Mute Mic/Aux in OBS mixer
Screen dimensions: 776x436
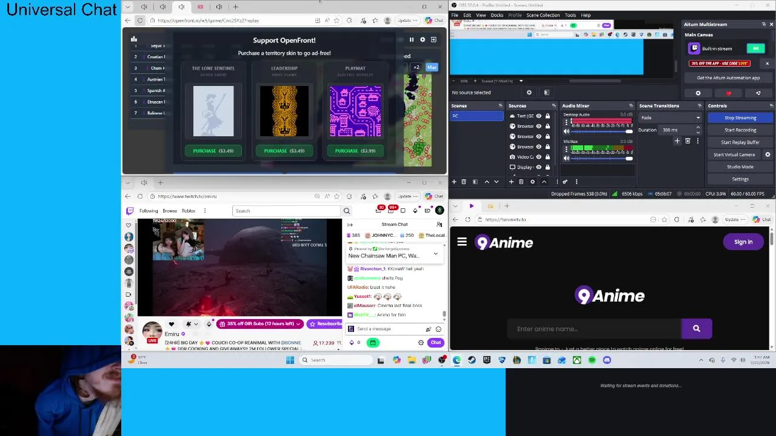click(567, 158)
